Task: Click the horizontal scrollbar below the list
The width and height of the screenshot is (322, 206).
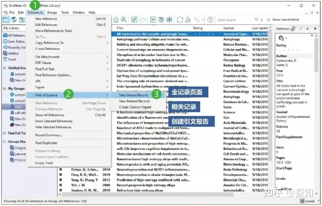Action: (148, 194)
